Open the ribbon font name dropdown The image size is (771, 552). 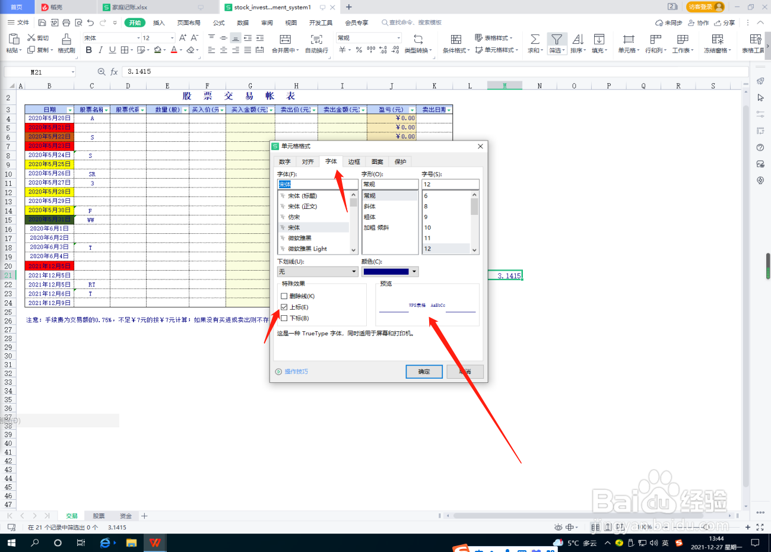pos(138,38)
